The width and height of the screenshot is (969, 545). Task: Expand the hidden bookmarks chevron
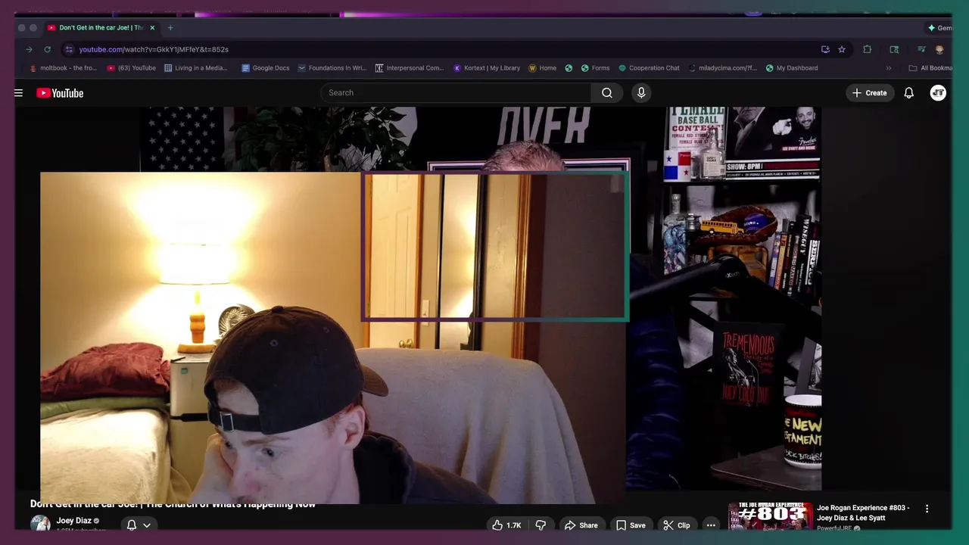(x=889, y=68)
